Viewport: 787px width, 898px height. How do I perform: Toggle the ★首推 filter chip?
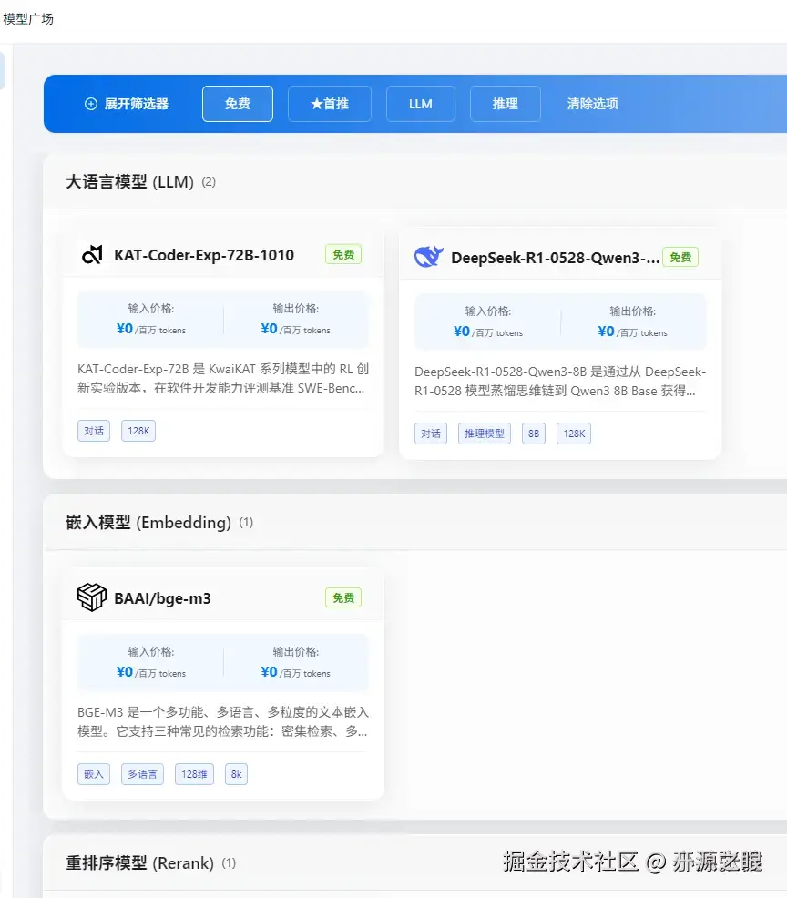[x=330, y=104]
